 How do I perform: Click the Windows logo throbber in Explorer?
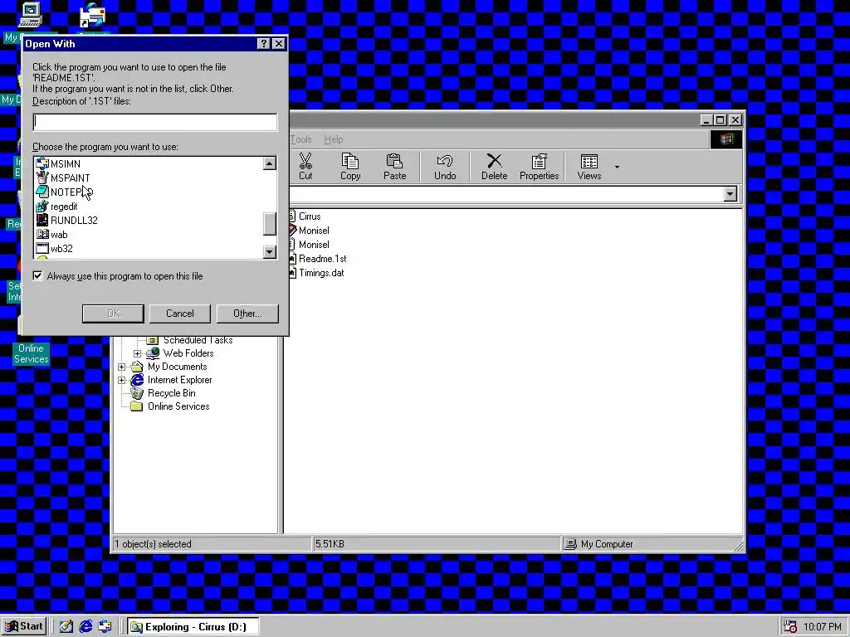coord(726,139)
